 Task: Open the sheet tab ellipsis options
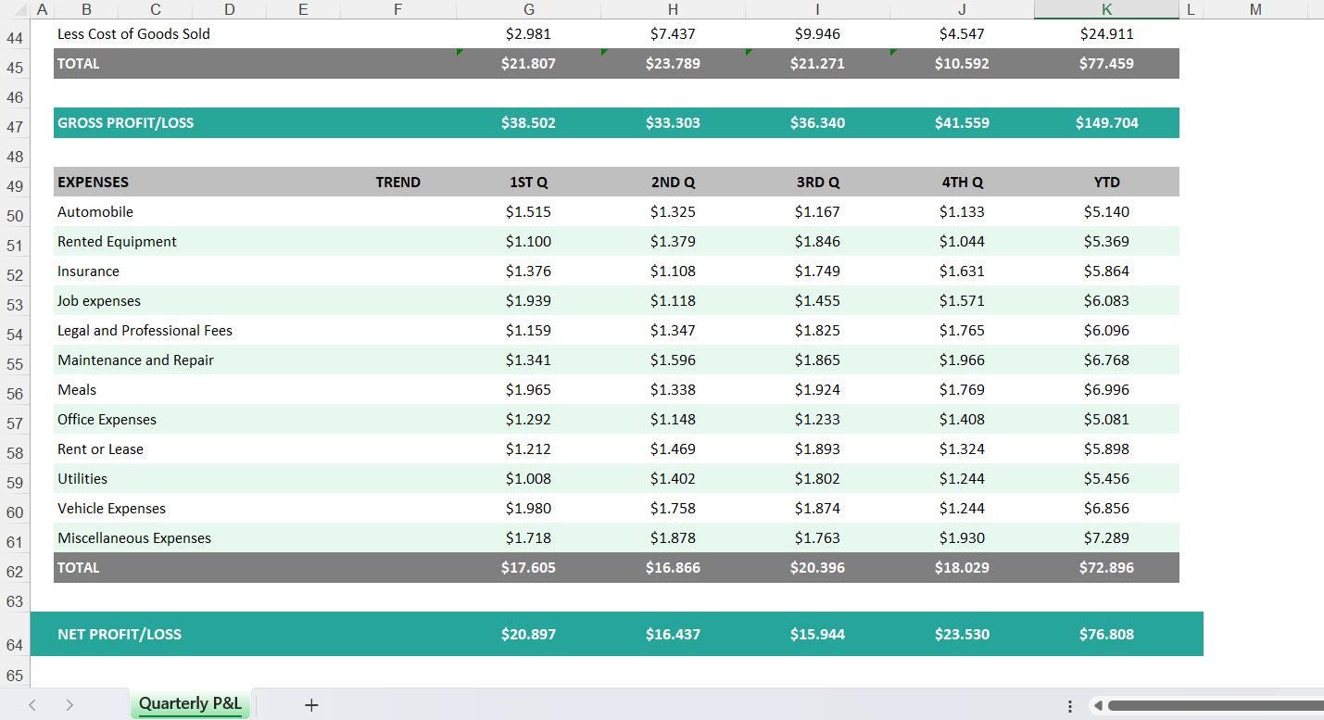click(x=1070, y=706)
